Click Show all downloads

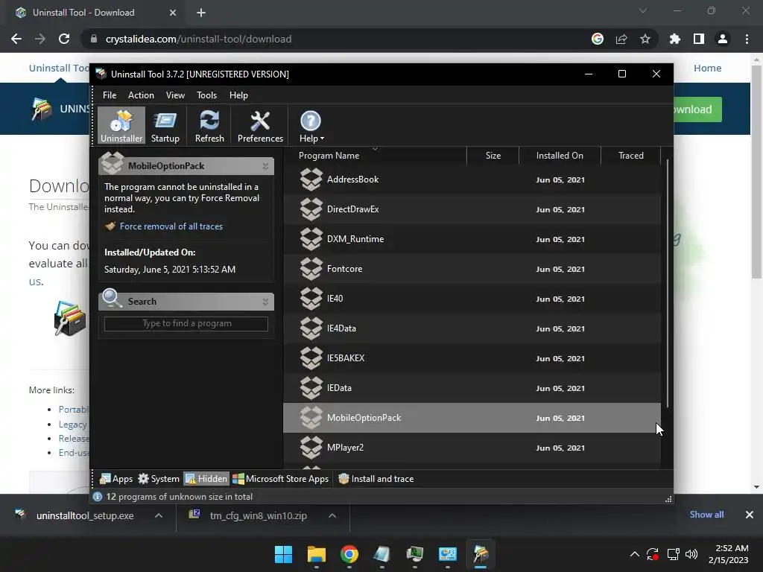pyautogui.click(x=706, y=515)
